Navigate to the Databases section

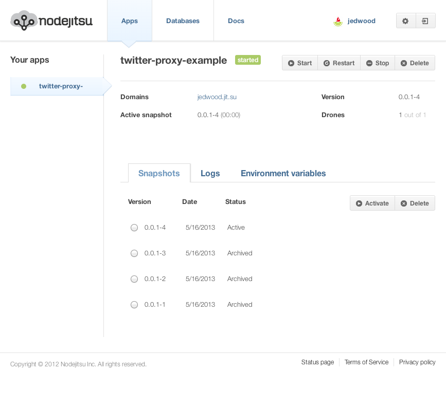[x=183, y=21]
